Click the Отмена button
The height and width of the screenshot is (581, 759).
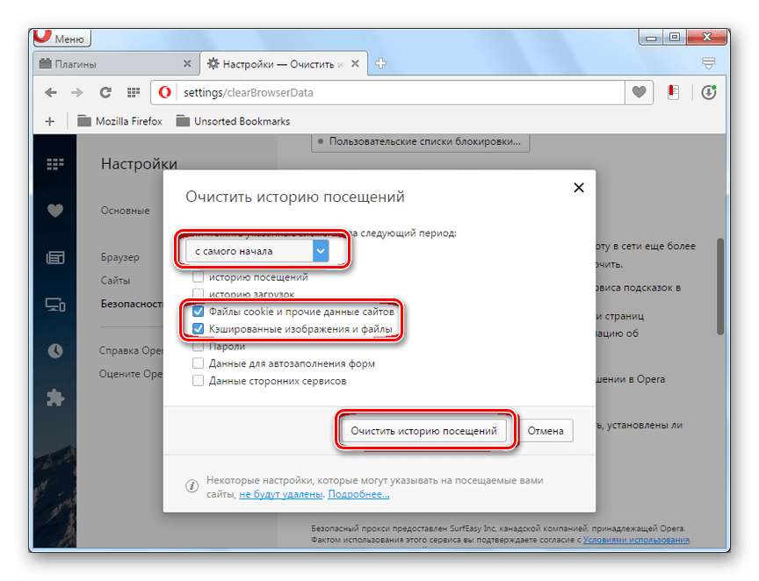pyautogui.click(x=546, y=431)
